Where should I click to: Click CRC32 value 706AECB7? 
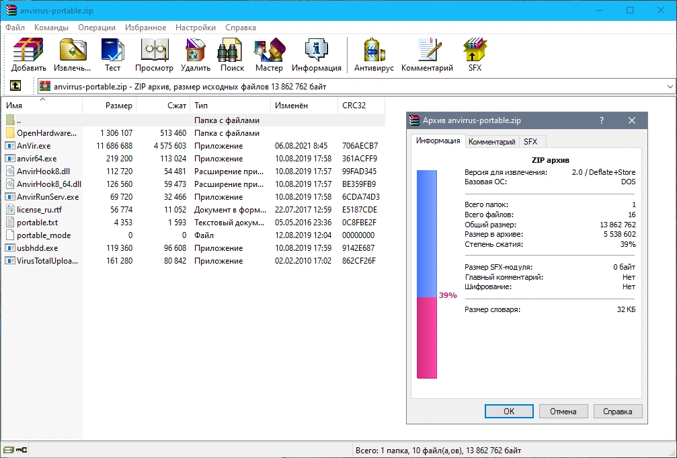pos(360,146)
